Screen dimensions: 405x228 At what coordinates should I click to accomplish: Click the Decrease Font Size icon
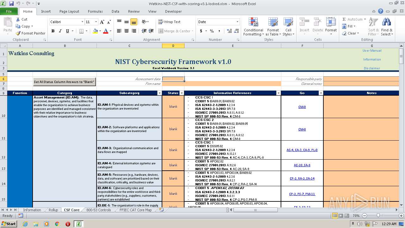point(109,22)
